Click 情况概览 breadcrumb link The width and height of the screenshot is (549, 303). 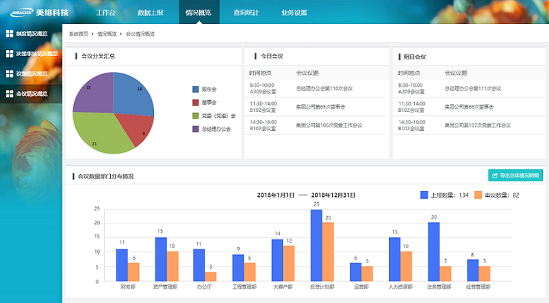[x=107, y=34]
